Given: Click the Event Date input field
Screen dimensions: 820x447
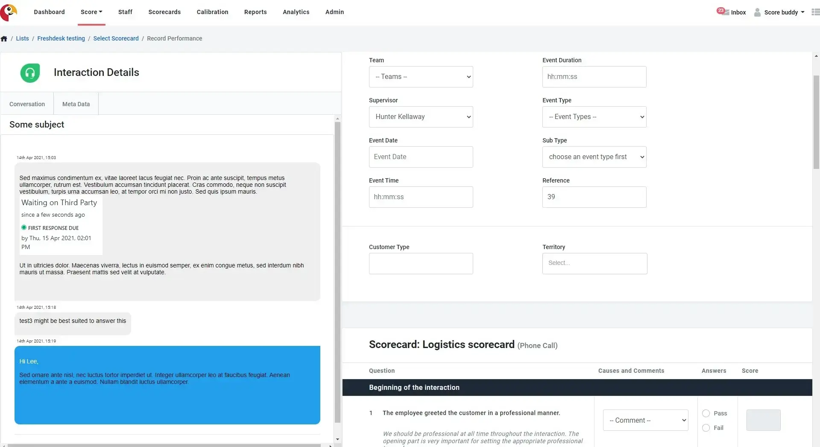Looking at the screenshot, I should click(421, 157).
